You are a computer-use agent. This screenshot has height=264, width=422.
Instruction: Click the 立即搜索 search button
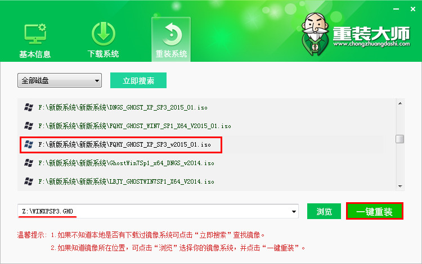[x=138, y=80]
